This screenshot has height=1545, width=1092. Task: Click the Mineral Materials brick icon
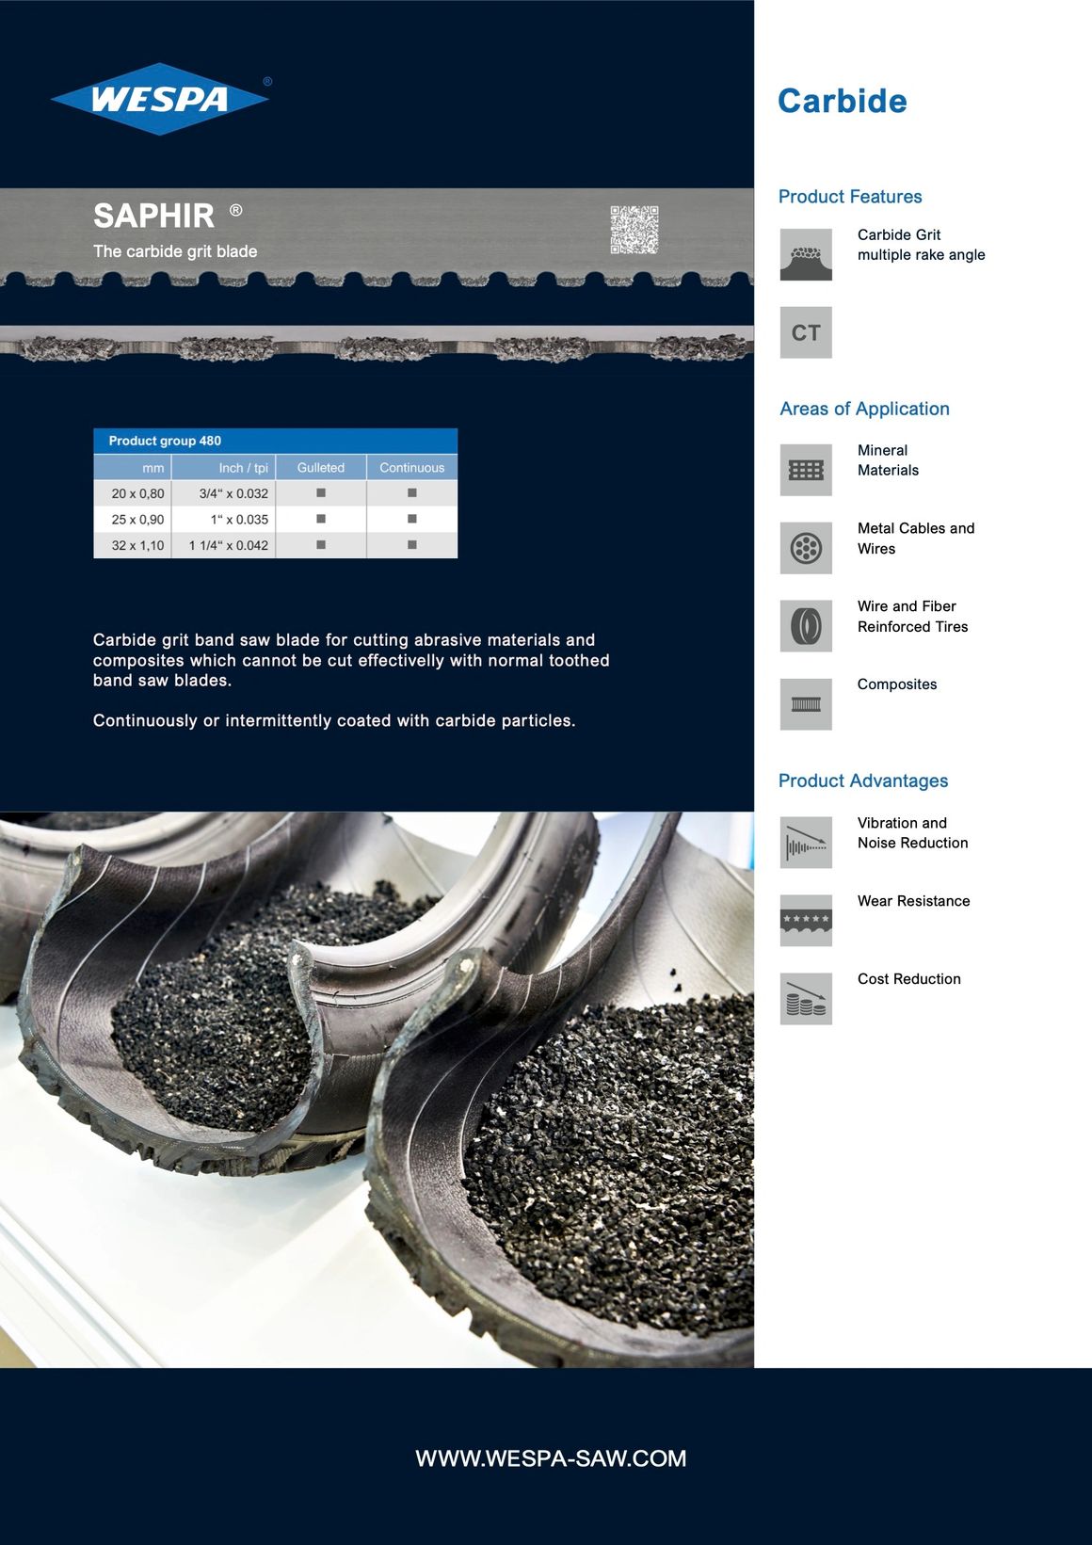point(806,470)
